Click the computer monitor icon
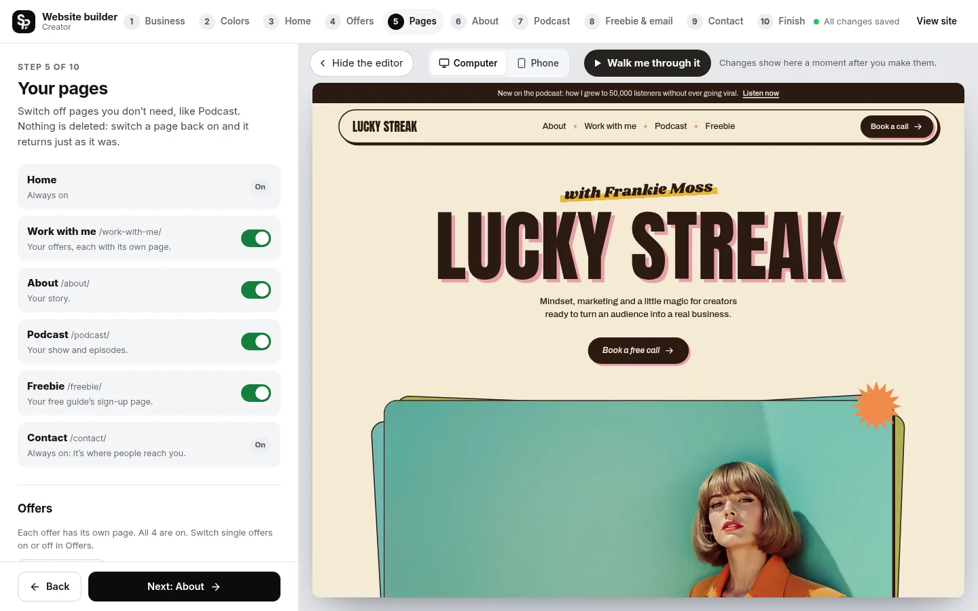 [x=444, y=63]
